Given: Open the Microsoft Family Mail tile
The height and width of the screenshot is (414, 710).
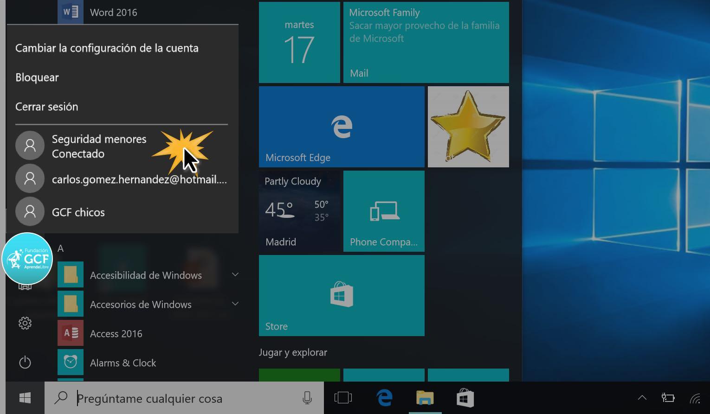Looking at the screenshot, I should click(x=426, y=42).
